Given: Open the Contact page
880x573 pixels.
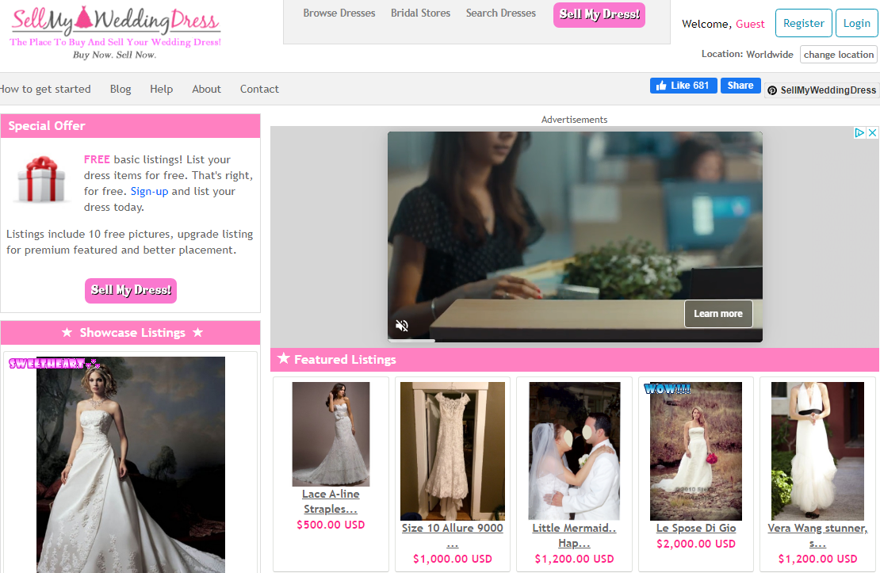Looking at the screenshot, I should 259,90.
